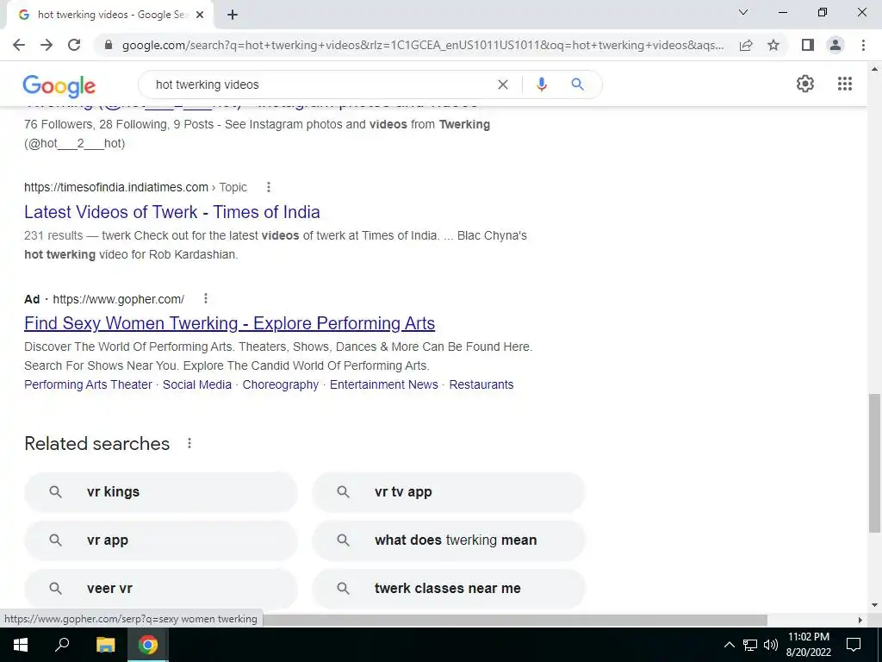Click the timesofindia.indiatimes.com URL text

click(116, 187)
